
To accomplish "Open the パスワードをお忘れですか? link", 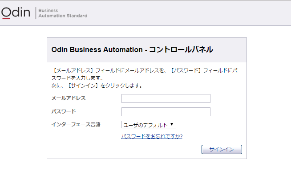I will 152,136.
